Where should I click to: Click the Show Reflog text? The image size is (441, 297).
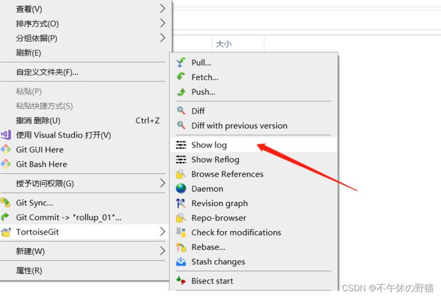pos(215,160)
